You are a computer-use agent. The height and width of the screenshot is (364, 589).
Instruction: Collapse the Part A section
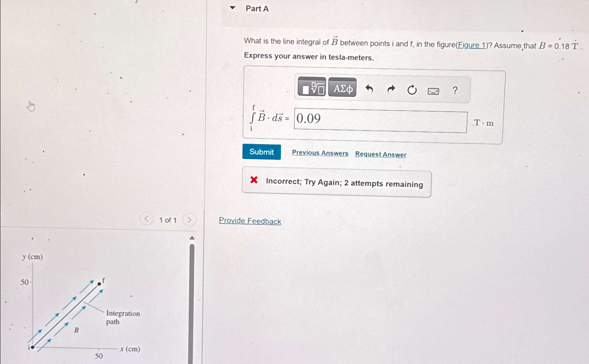tap(233, 8)
